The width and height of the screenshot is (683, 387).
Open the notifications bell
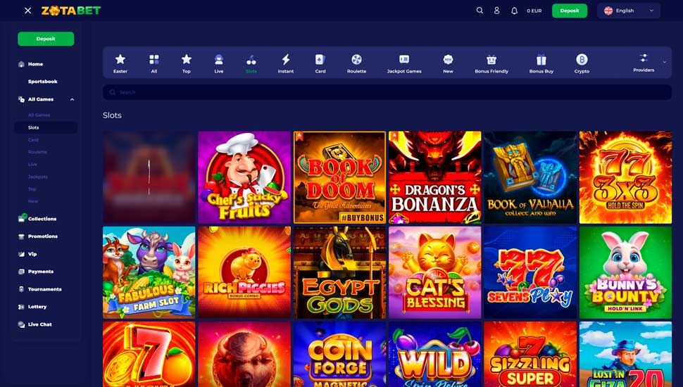pyautogui.click(x=514, y=11)
